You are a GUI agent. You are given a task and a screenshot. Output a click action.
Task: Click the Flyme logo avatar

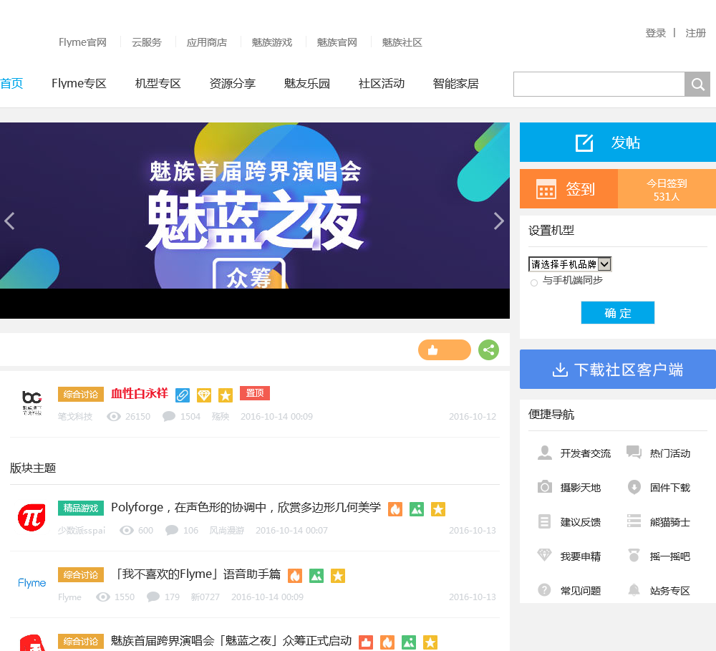pyautogui.click(x=32, y=583)
